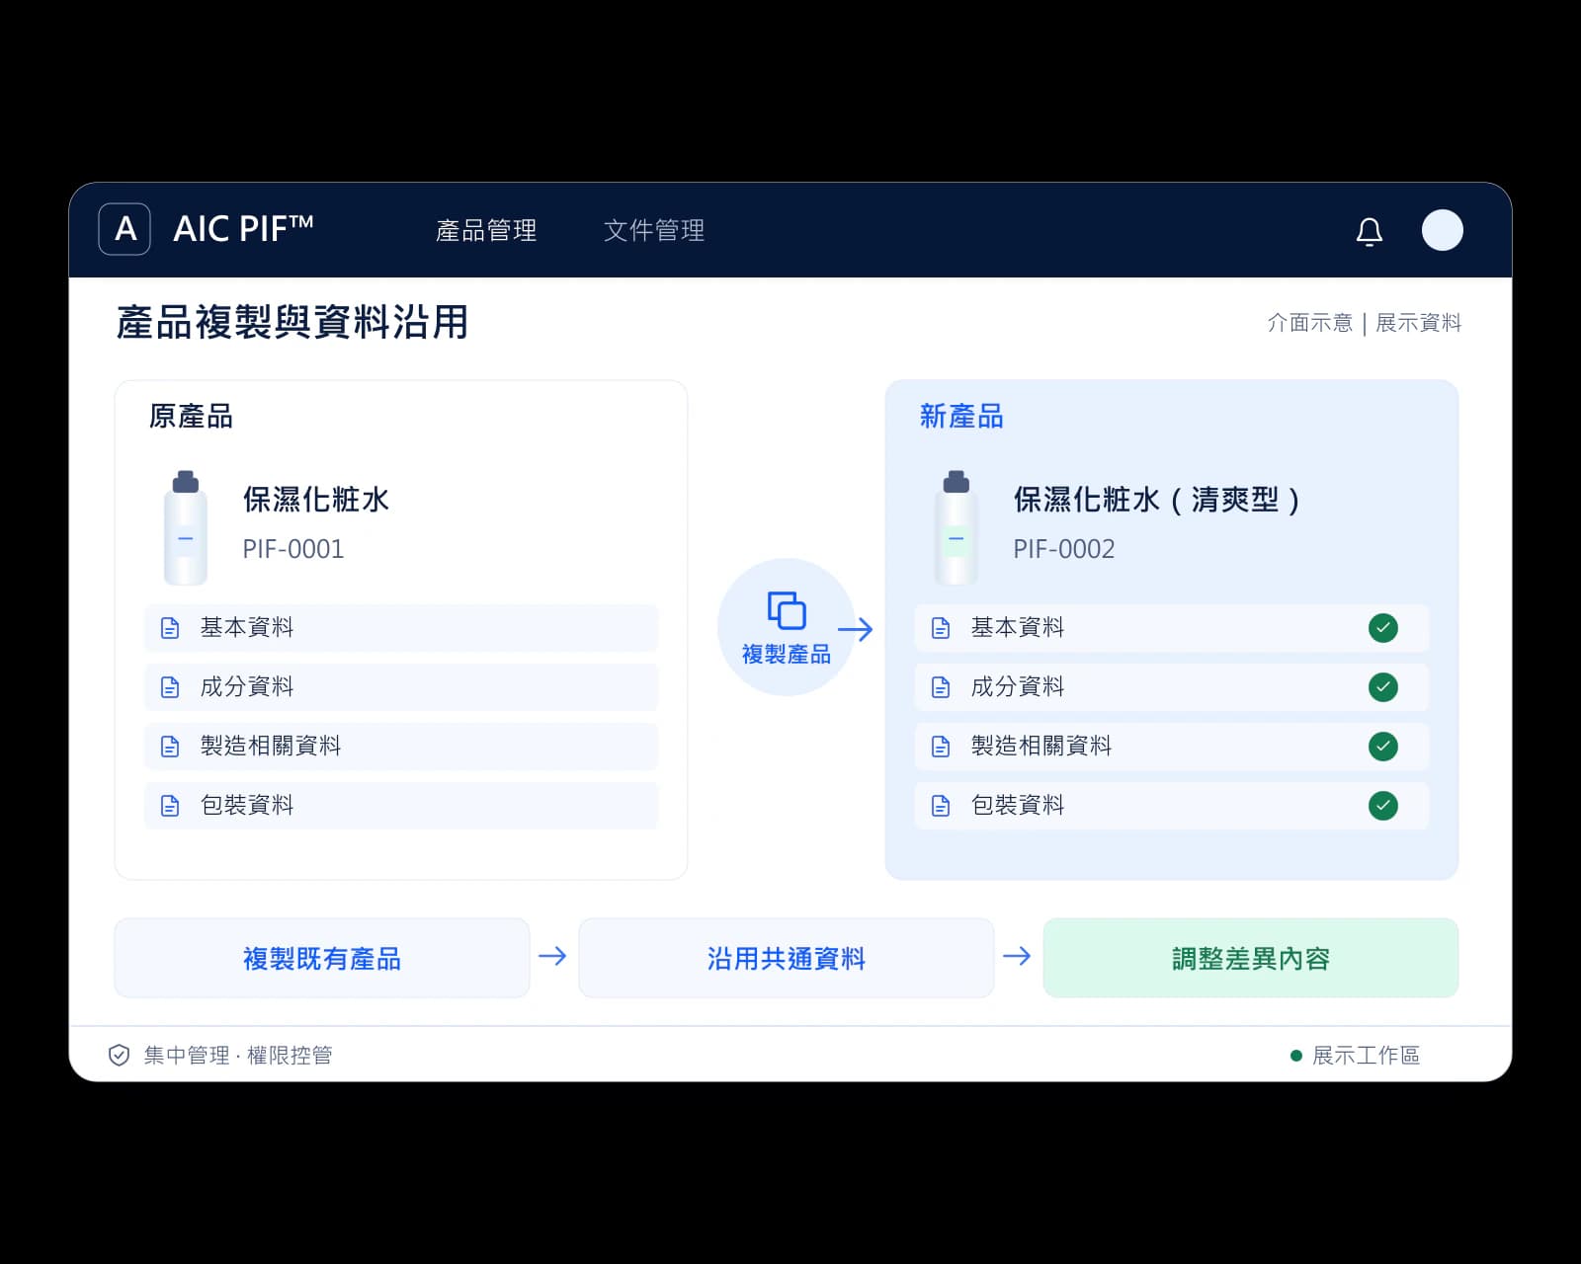Click the 複製既有產品 step button
This screenshot has width=1581, height=1264.
click(322, 958)
